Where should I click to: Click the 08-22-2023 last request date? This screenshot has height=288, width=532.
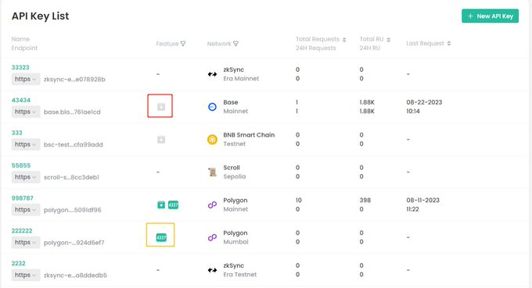[424, 102]
